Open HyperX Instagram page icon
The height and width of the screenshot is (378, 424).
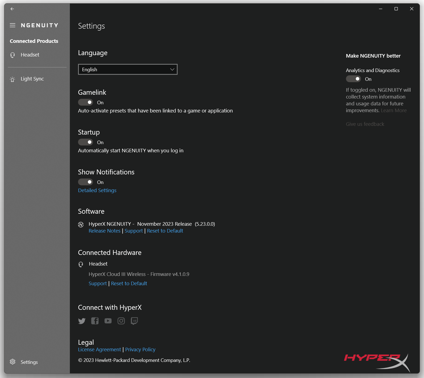(121, 321)
